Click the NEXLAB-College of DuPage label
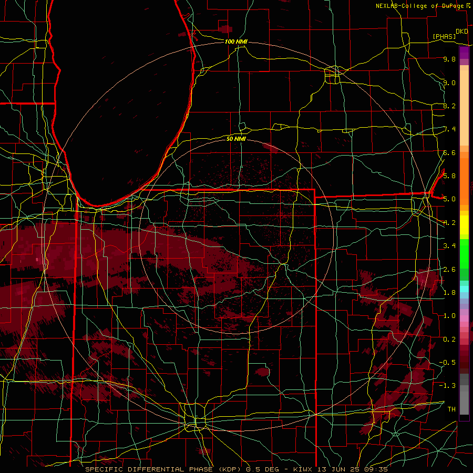The width and height of the screenshot is (473, 473). (x=420, y=6)
